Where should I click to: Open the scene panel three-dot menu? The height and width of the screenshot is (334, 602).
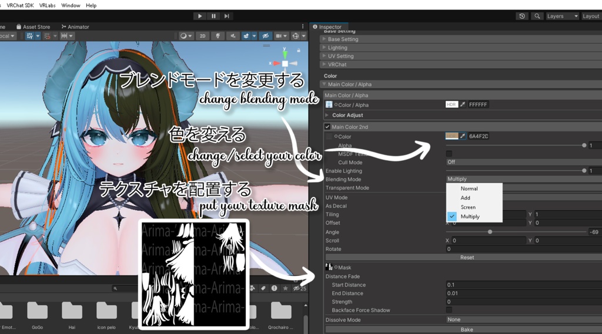(303, 26)
